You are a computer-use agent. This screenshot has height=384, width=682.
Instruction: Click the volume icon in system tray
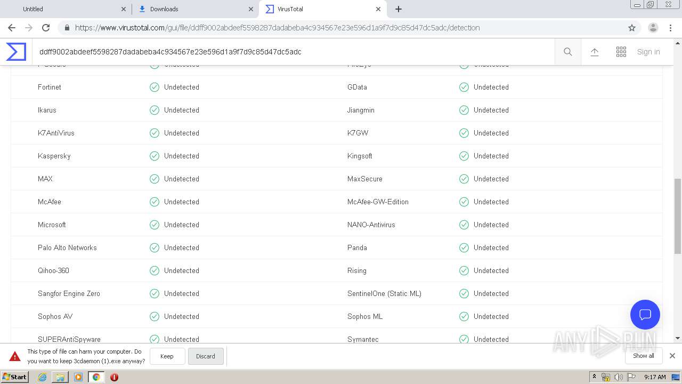tap(619, 377)
